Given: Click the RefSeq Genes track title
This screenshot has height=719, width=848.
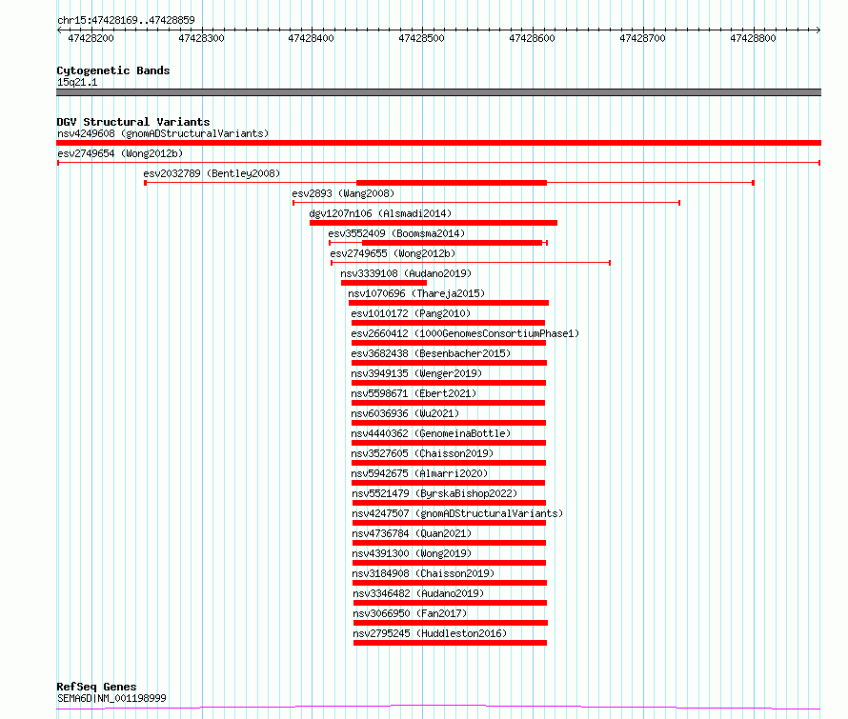Looking at the screenshot, I should pyautogui.click(x=96, y=687).
